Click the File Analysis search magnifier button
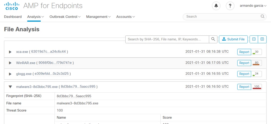This screenshot has width=271, height=124. pyautogui.click(x=213, y=39)
